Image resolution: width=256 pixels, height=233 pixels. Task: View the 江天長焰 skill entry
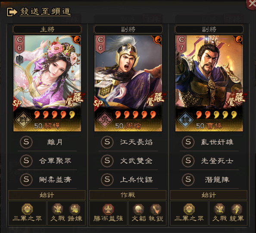coord(128,142)
